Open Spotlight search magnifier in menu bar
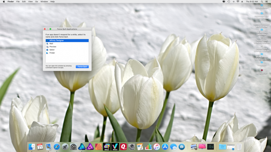271x152 pixels. [262, 2]
